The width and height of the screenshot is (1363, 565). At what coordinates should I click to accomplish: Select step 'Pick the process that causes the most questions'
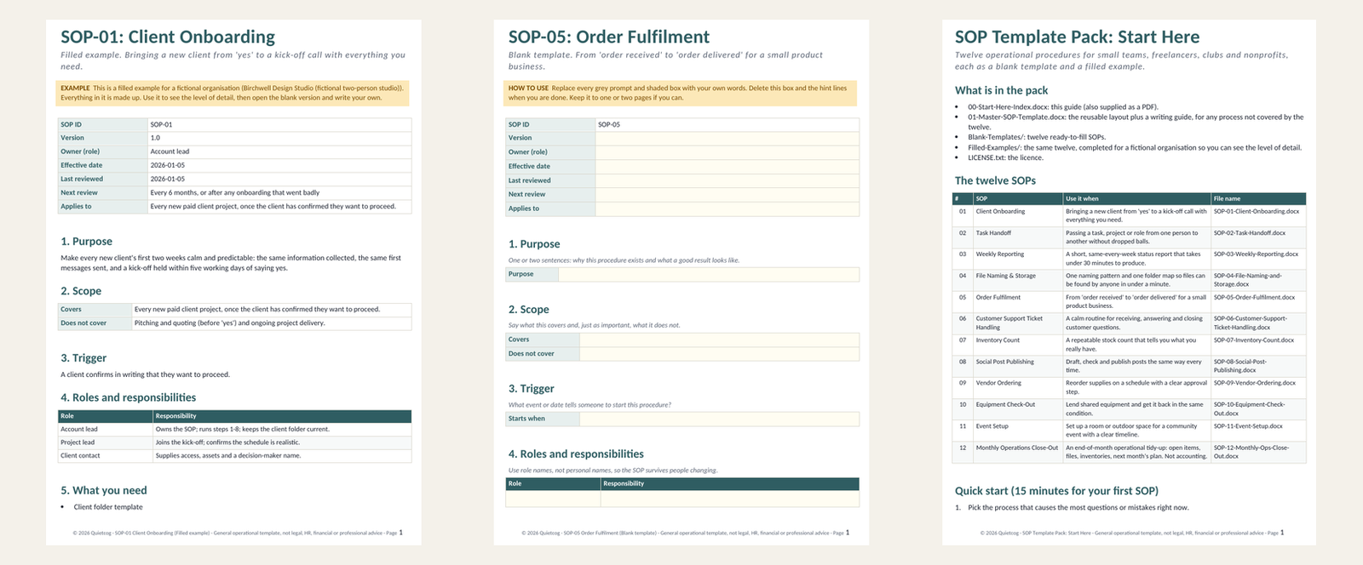pyautogui.click(x=1078, y=508)
